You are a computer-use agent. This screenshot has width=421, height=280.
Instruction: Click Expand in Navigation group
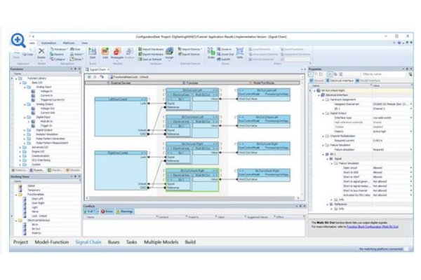57,54
